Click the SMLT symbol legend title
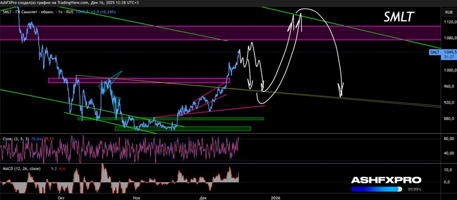Viewport: 457px width, 200px height. 37,12
